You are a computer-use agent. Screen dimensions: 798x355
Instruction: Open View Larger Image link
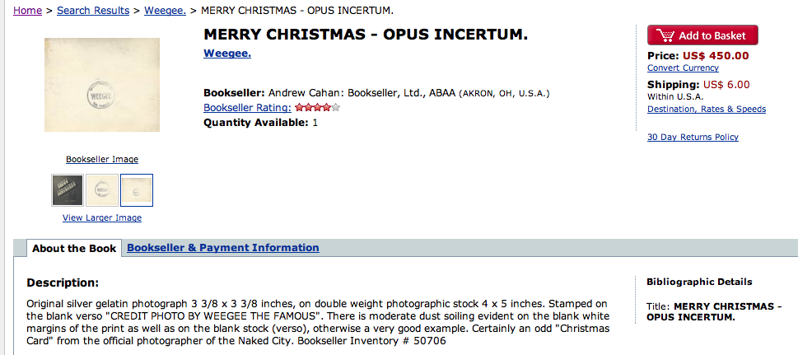pyautogui.click(x=102, y=218)
